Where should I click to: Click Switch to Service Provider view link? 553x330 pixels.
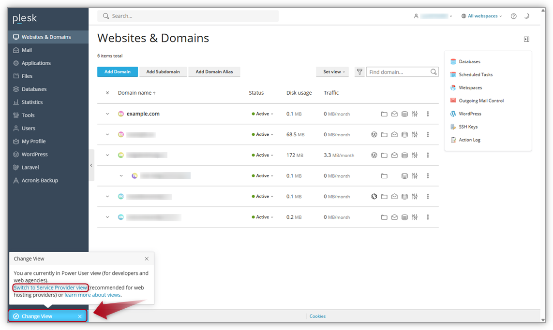coord(50,287)
